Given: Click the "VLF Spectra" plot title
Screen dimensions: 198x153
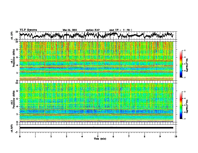Looking at the screenshot, I should [28, 30].
